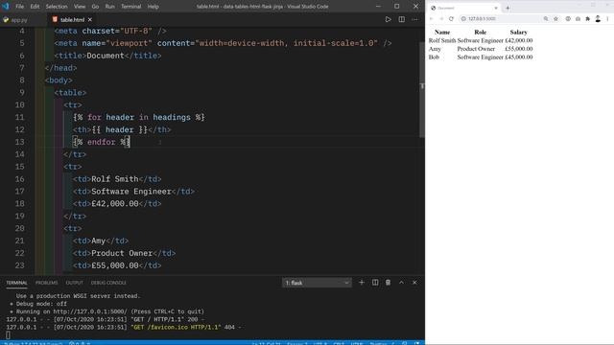Open the Terminal menu

click(x=130, y=7)
